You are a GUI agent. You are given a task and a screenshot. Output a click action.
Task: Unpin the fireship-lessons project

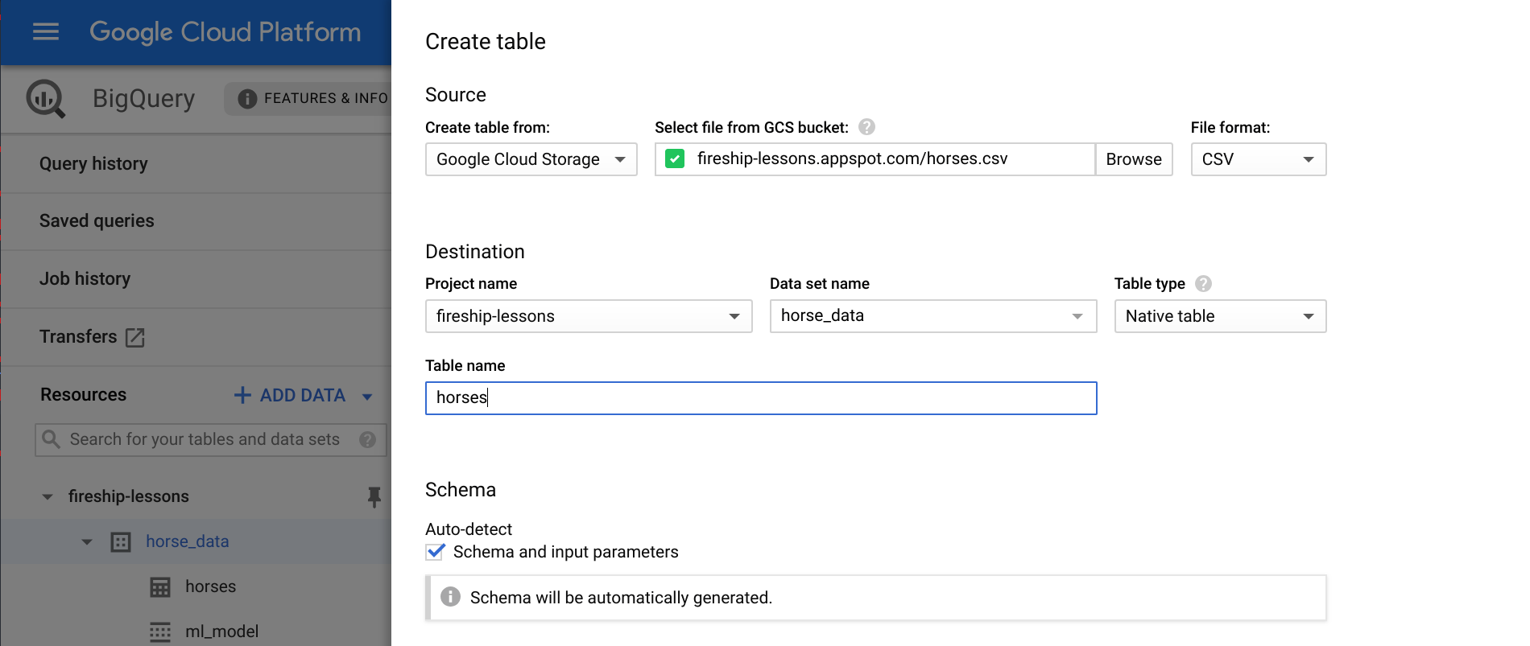click(374, 496)
